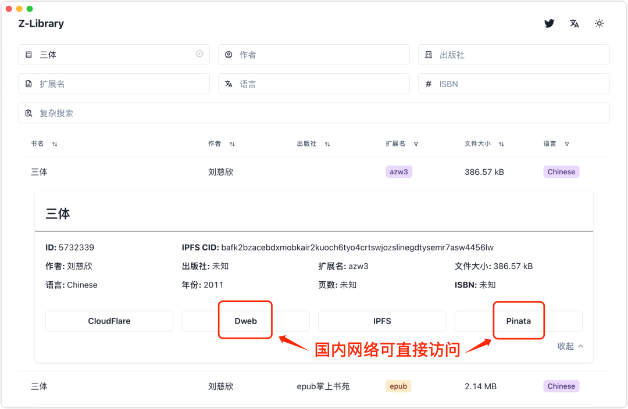Open the Twitter bird icon link
The width and height of the screenshot is (628, 409).
[549, 24]
